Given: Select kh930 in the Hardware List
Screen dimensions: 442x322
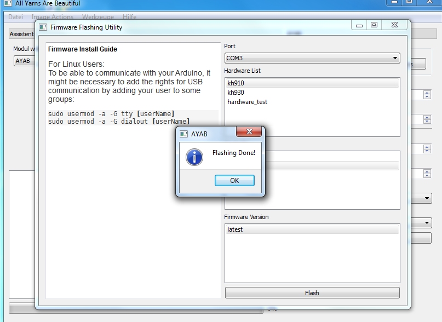Looking at the screenshot, I should point(312,93).
